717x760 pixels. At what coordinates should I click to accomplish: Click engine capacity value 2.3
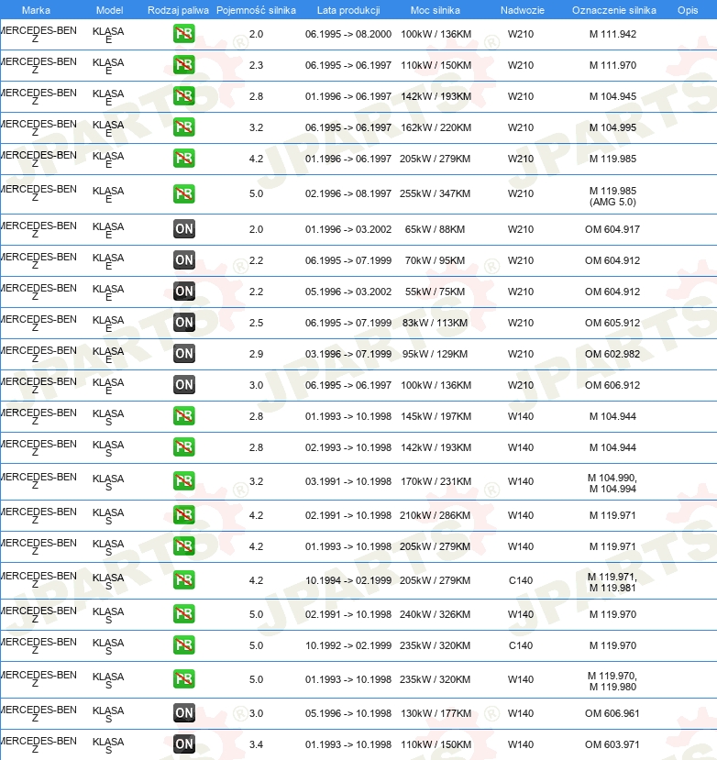point(256,65)
